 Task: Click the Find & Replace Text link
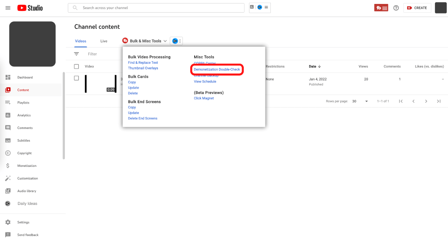pyautogui.click(x=143, y=62)
